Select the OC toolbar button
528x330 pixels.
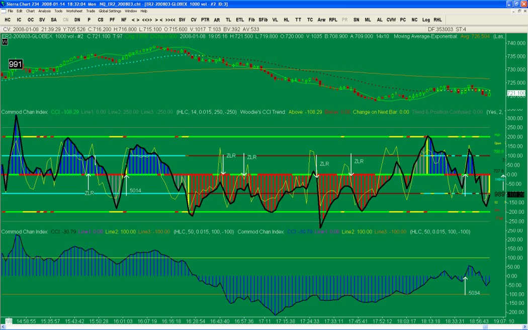point(31,20)
